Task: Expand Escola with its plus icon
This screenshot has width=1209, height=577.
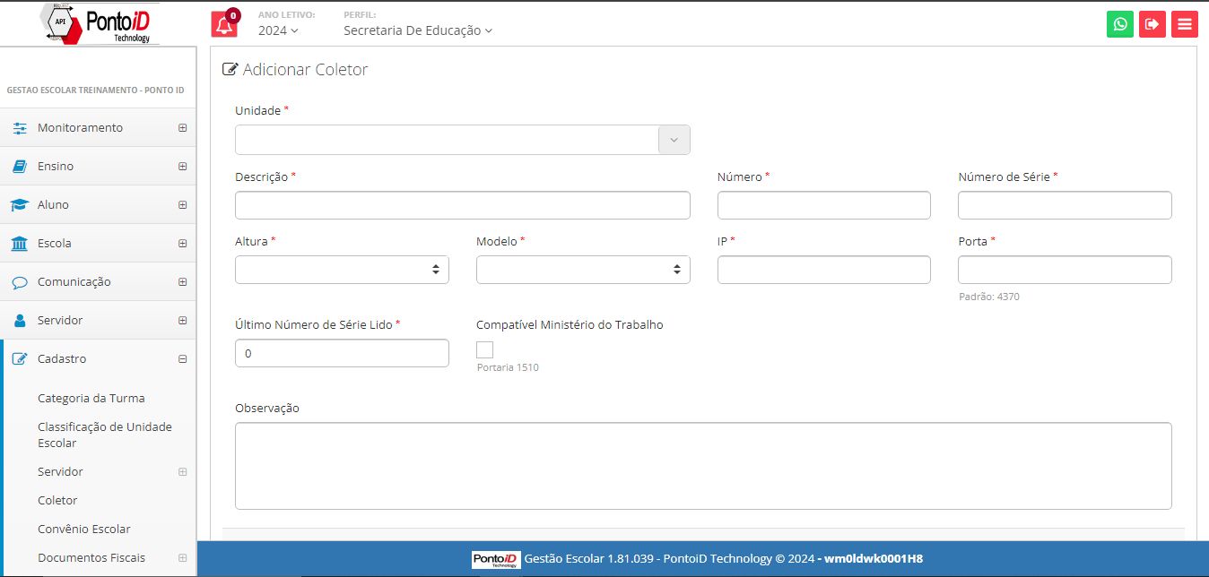Action: tap(183, 244)
